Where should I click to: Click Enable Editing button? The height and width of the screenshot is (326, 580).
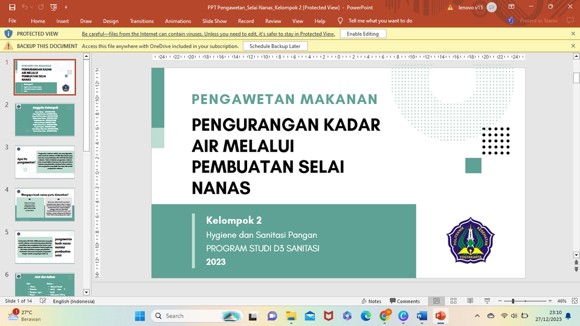click(363, 34)
